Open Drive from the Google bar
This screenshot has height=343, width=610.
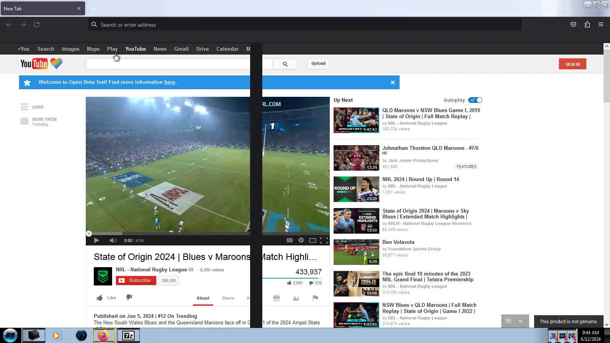[202, 49]
